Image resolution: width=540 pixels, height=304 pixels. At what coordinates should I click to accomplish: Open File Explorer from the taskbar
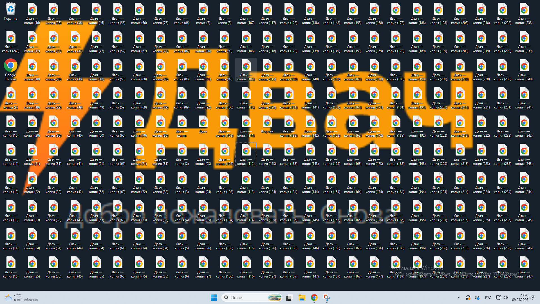click(x=302, y=298)
